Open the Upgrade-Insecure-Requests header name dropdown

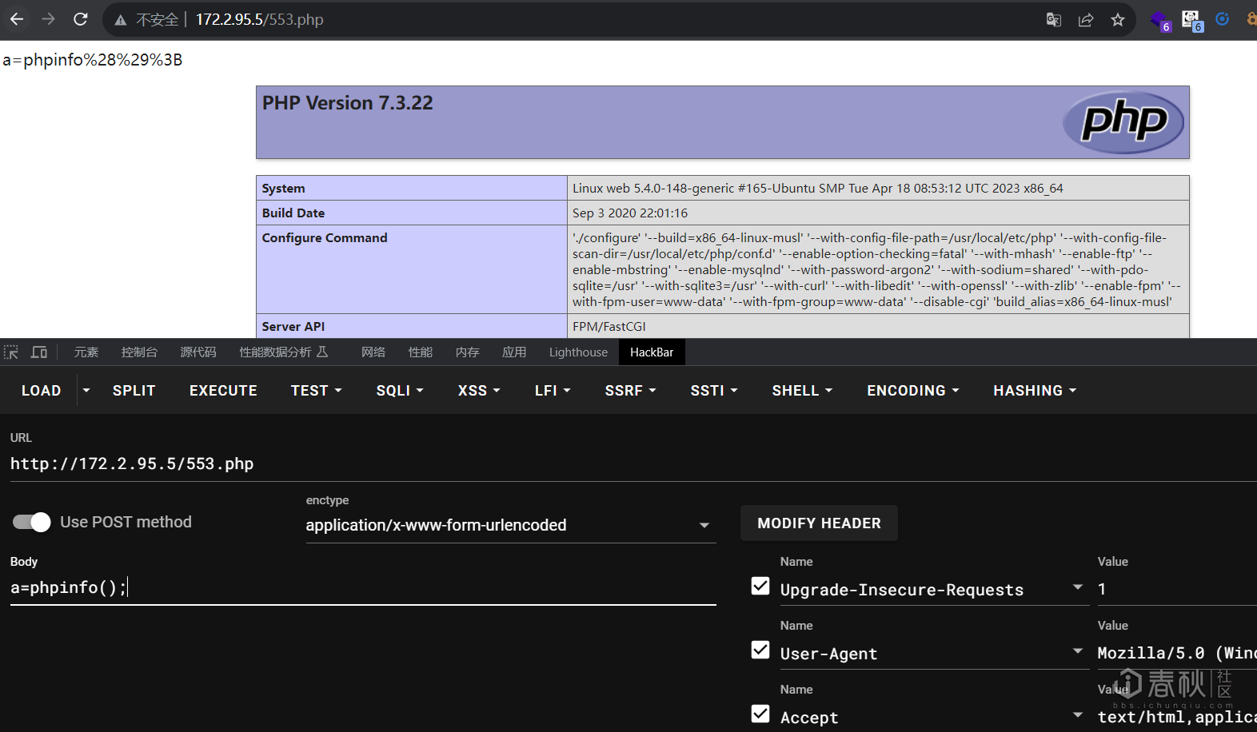click(x=1078, y=587)
